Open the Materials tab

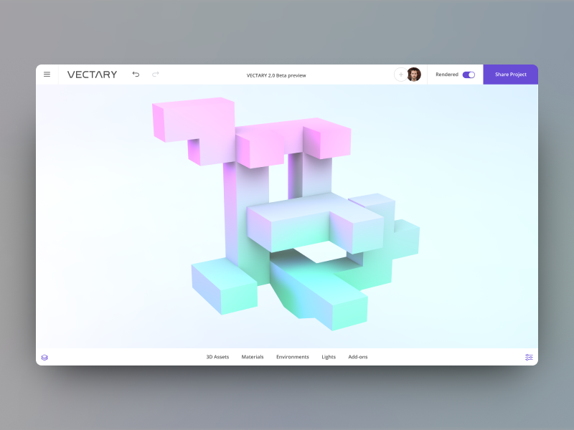[253, 356]
